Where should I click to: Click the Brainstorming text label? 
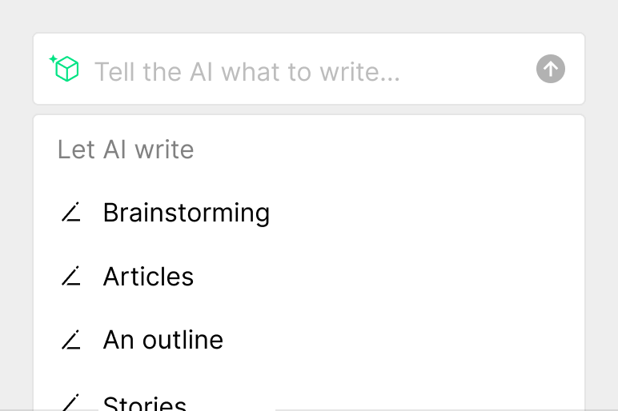pos(187,213)
